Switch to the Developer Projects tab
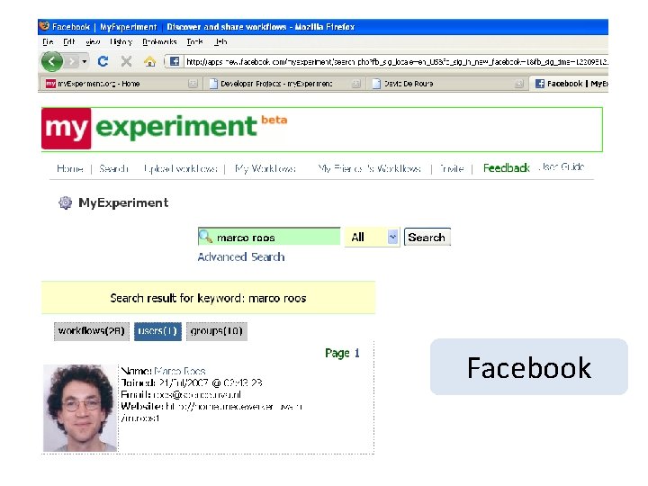 click(284, 84)
